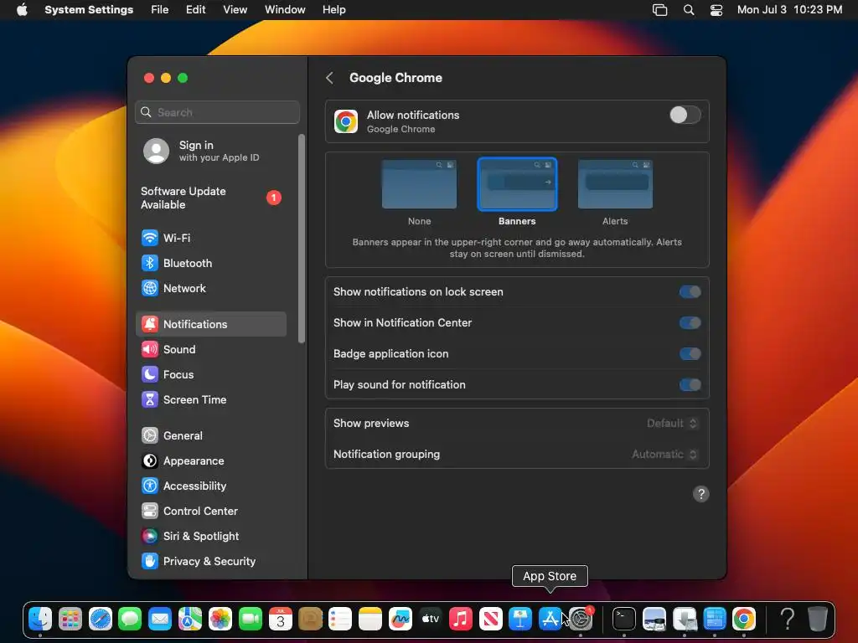Launch Google Chrome from the Dock
Screen dimensions: 858x643
[x=744, y=619]
